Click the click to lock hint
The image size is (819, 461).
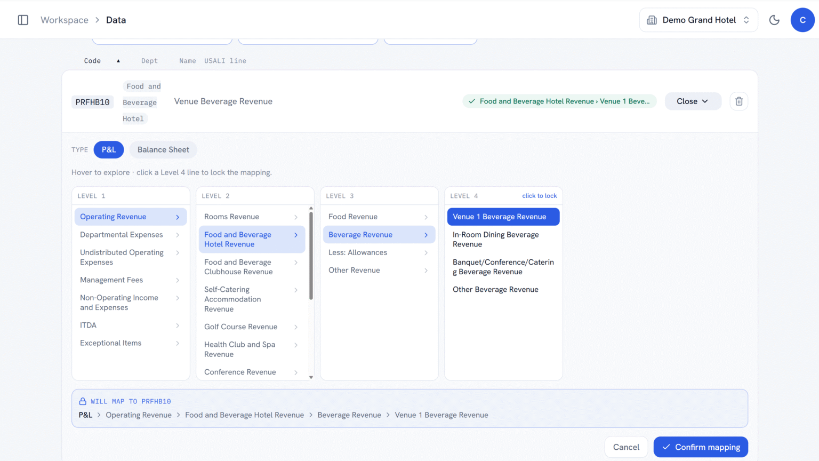pyautogui.click(x=540, y=196)
